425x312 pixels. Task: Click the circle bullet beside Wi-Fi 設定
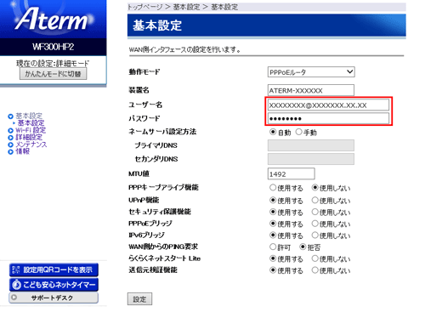pos(10,131)
